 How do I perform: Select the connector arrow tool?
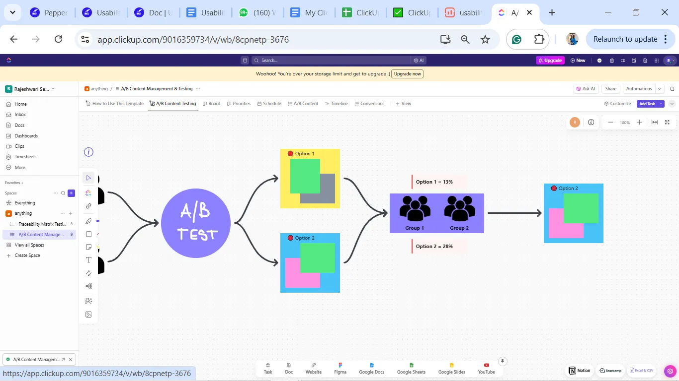click(88, 273)
